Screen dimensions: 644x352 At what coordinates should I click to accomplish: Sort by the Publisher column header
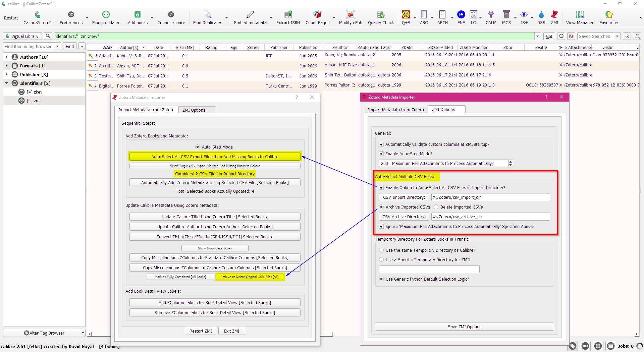(279, 48)
